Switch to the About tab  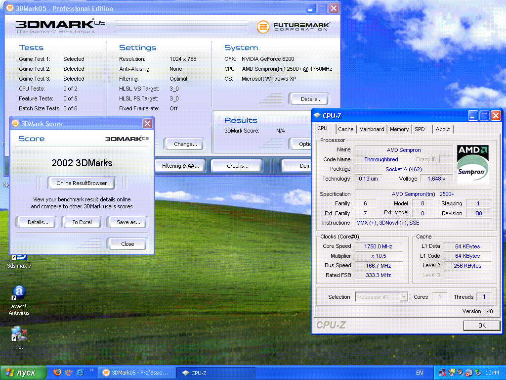[x=442, y=129]
